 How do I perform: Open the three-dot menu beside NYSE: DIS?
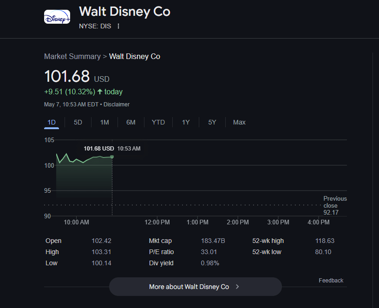118,26
